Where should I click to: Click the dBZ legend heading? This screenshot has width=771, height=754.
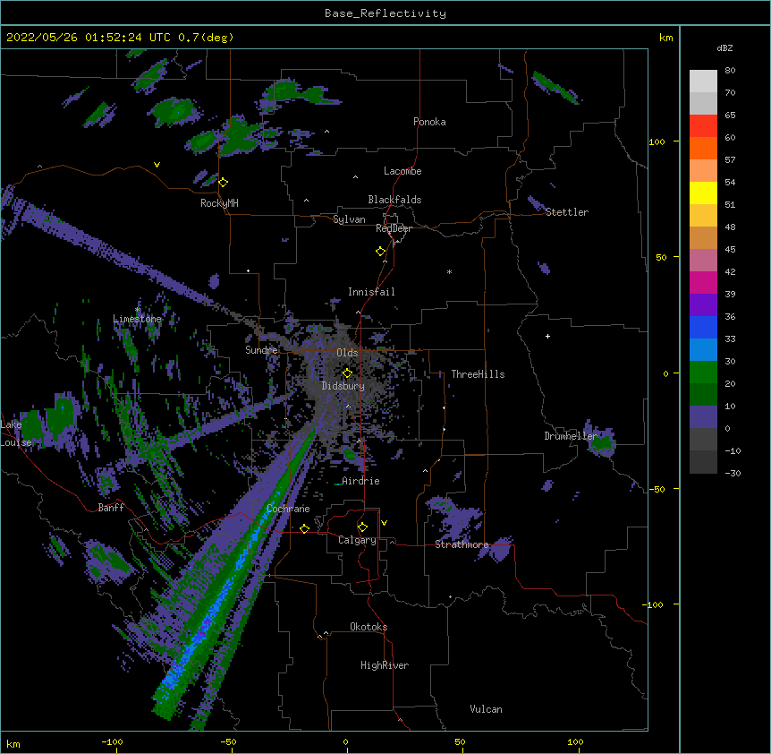point(724,48)
